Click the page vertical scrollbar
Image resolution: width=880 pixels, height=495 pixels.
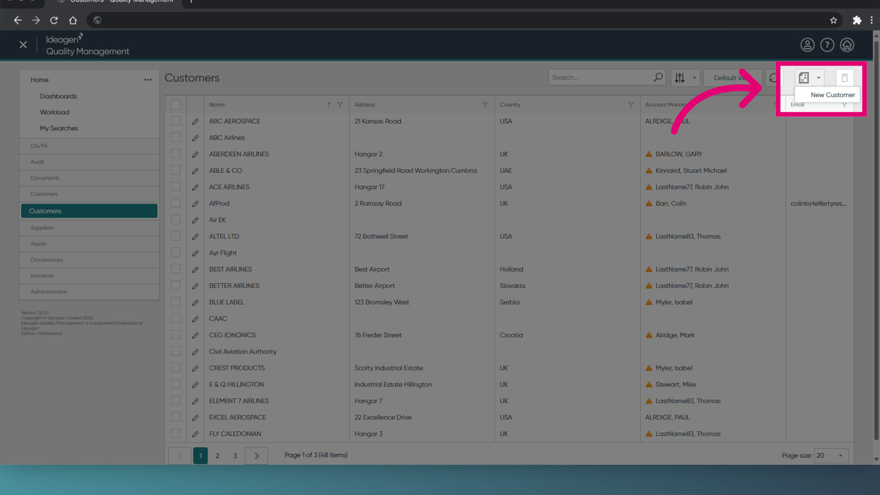pos(876,241)
